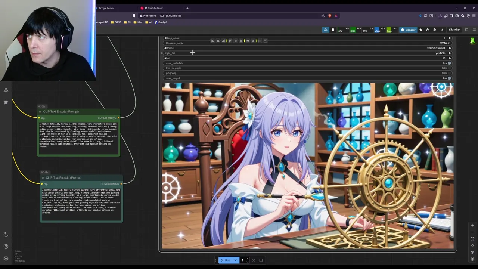The height and width of the screenshot is (269, 478).
Task: Open the node library sidebar icon
Action: pyautogui.click(x=6, y=90)
